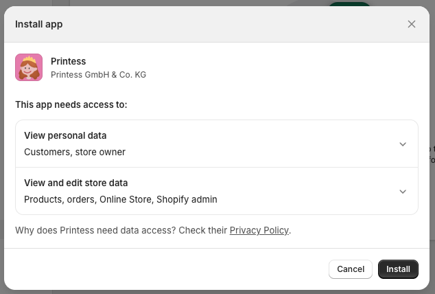
Task: Open the Privacy Policy link
Action: point(259,230)
